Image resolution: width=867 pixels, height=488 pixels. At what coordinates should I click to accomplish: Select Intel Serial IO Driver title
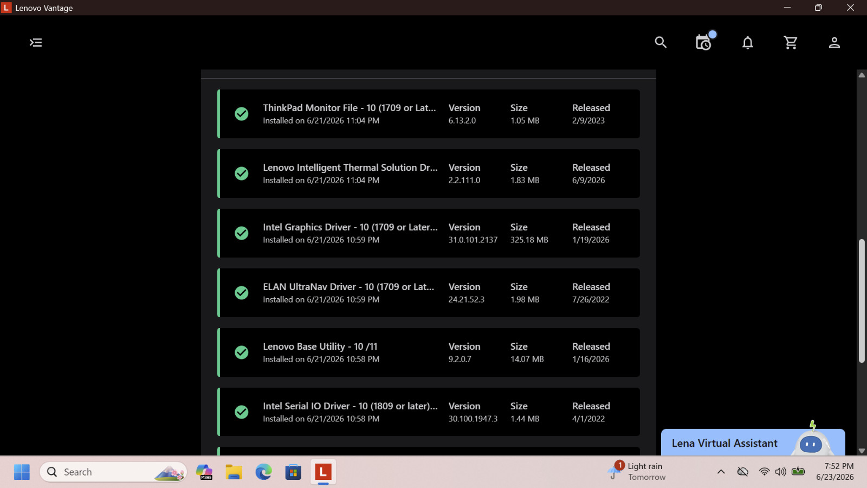pos(350,406)
